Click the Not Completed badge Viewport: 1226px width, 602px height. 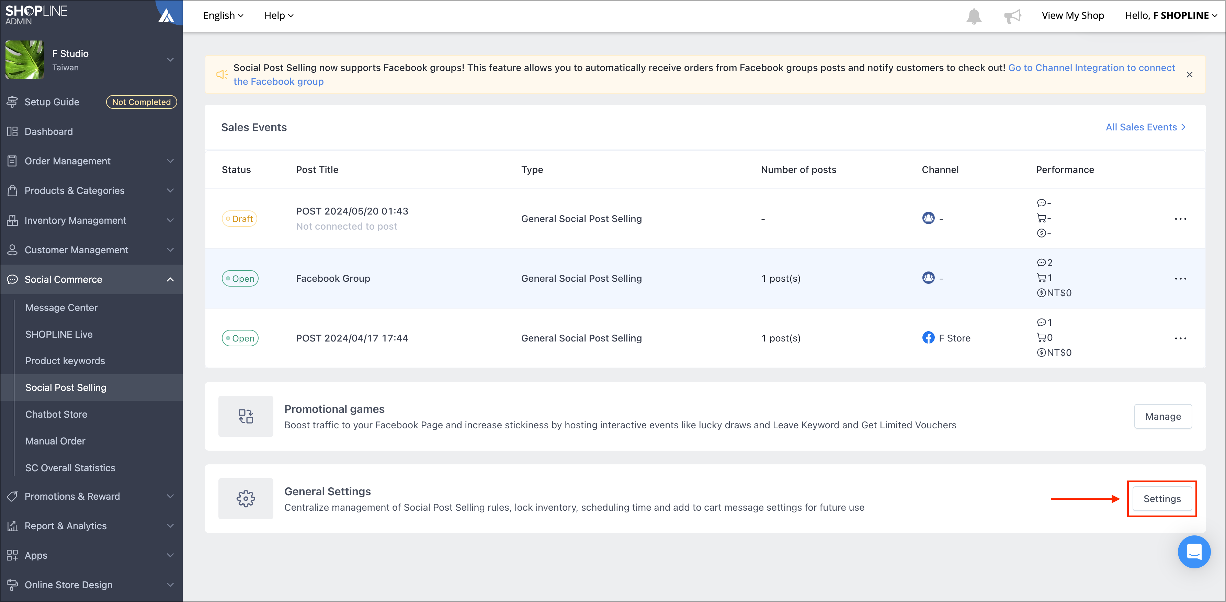(x=141, y=102)
